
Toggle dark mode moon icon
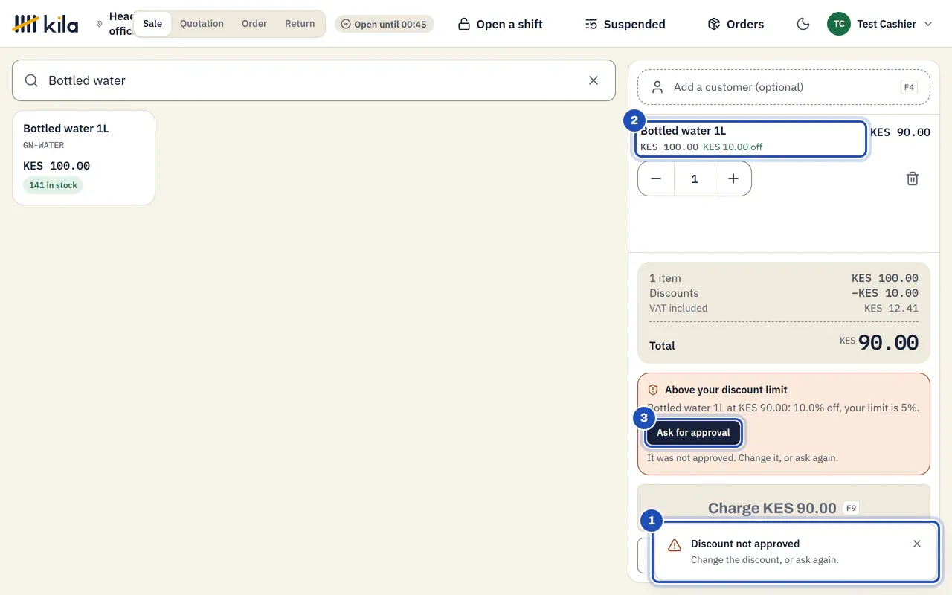coord(803,24)
